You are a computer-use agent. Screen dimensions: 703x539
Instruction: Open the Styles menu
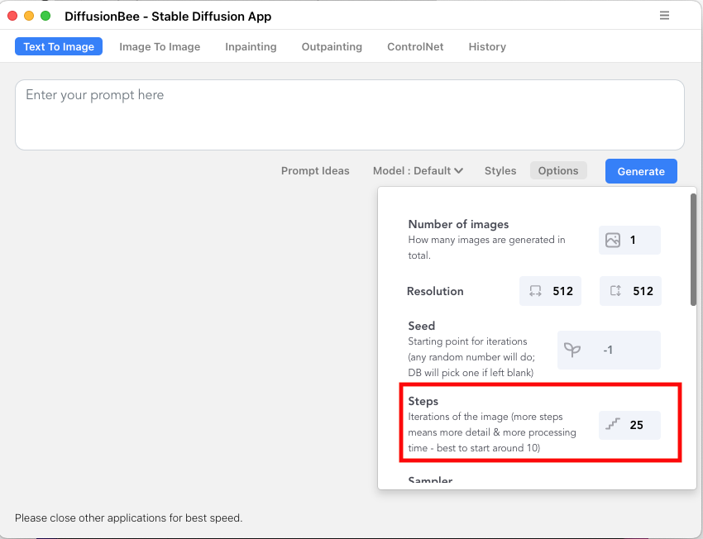coord(500,170)
